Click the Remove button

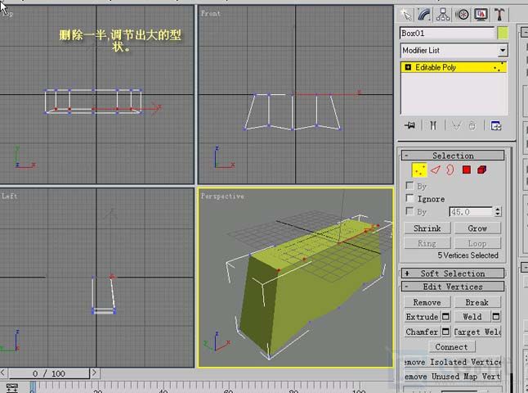427,302
